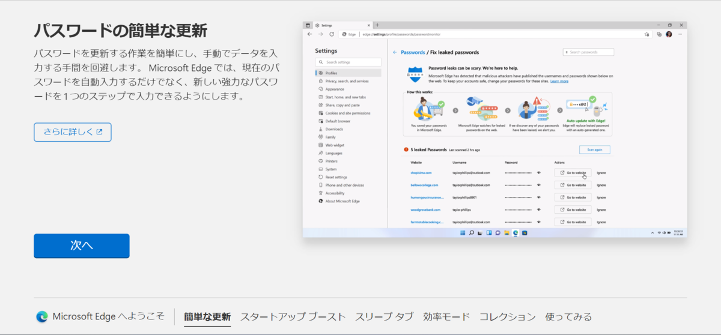Select the 使ってみる tab
This screenshot has width=721, height=335.
point(568,316)
